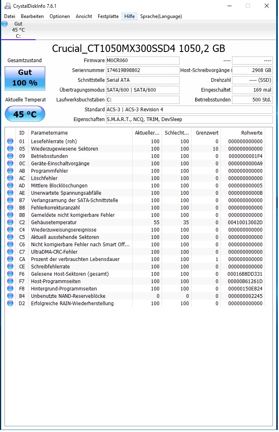Click the Parametername column header
The width and height of the screenshot is (279, 432).
pyautogui.click(x=80, y=133)
